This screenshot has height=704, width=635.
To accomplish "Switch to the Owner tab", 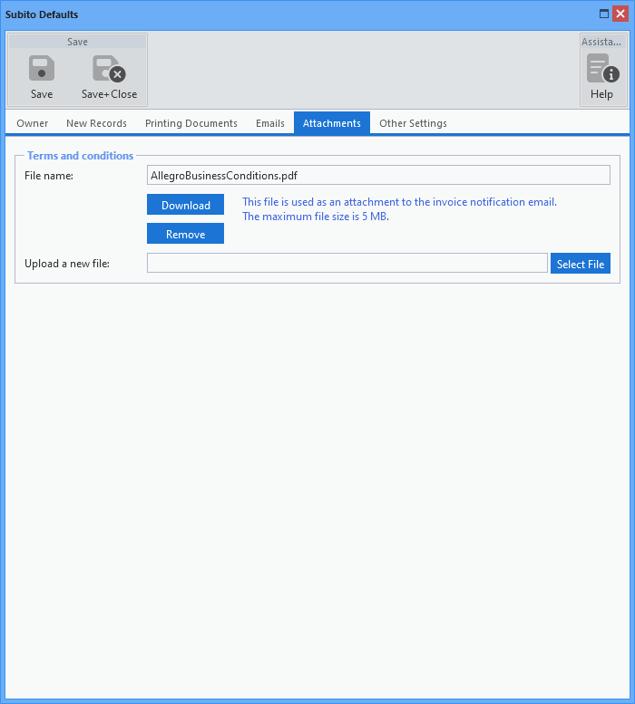I will [33, 123].
